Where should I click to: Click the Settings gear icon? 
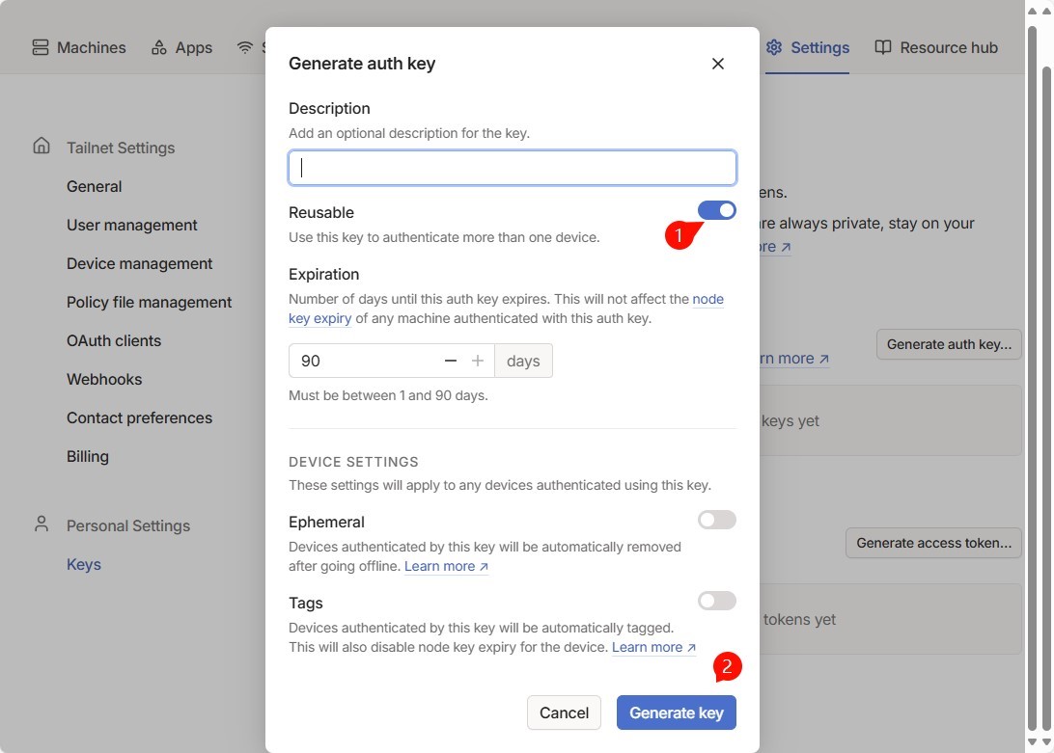(x=774, y=47)
